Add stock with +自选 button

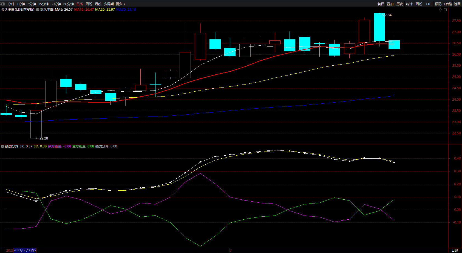448,4
